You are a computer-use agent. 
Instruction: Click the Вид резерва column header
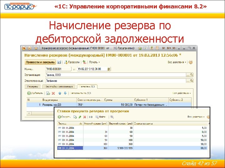pyautogui.click(x=59, y=100)
